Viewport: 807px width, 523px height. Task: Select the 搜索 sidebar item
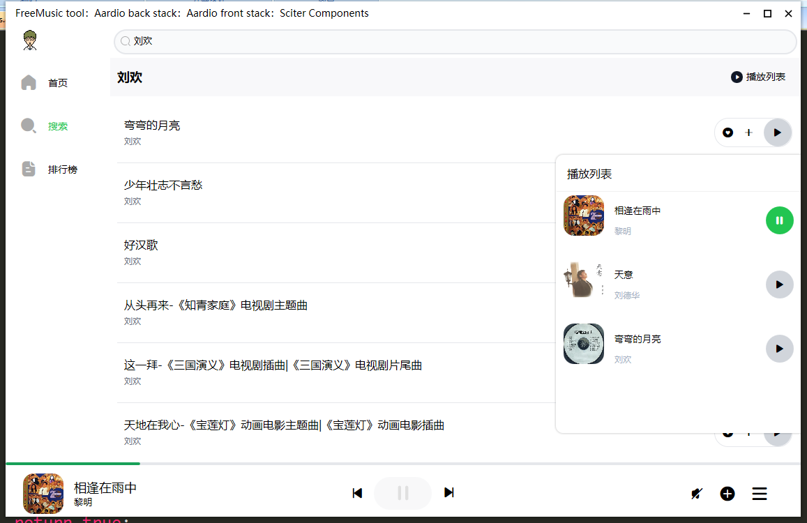point(57,126)
